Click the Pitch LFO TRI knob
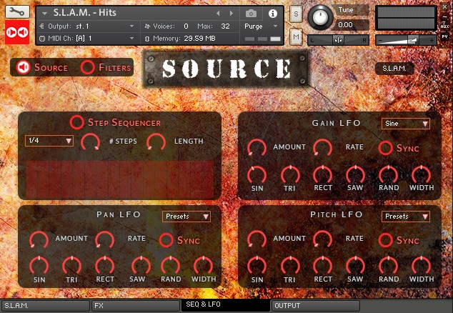The height and width of the screenshot is (313, 453). 290,266
